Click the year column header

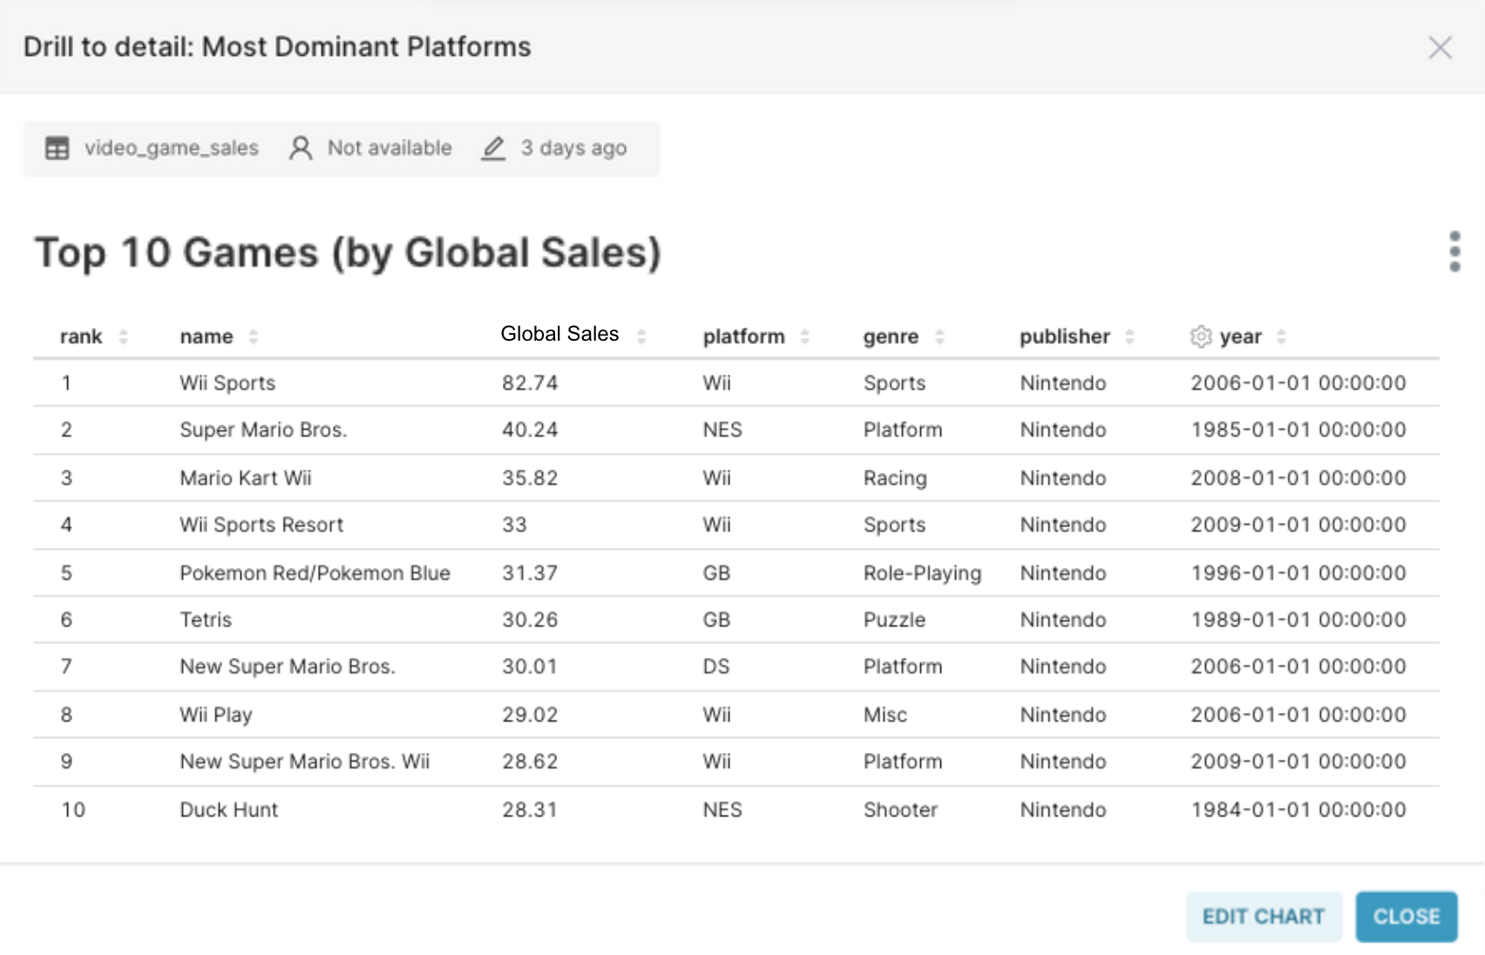1241,336
